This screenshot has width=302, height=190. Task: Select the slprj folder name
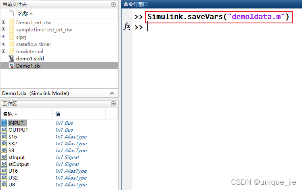21,37
